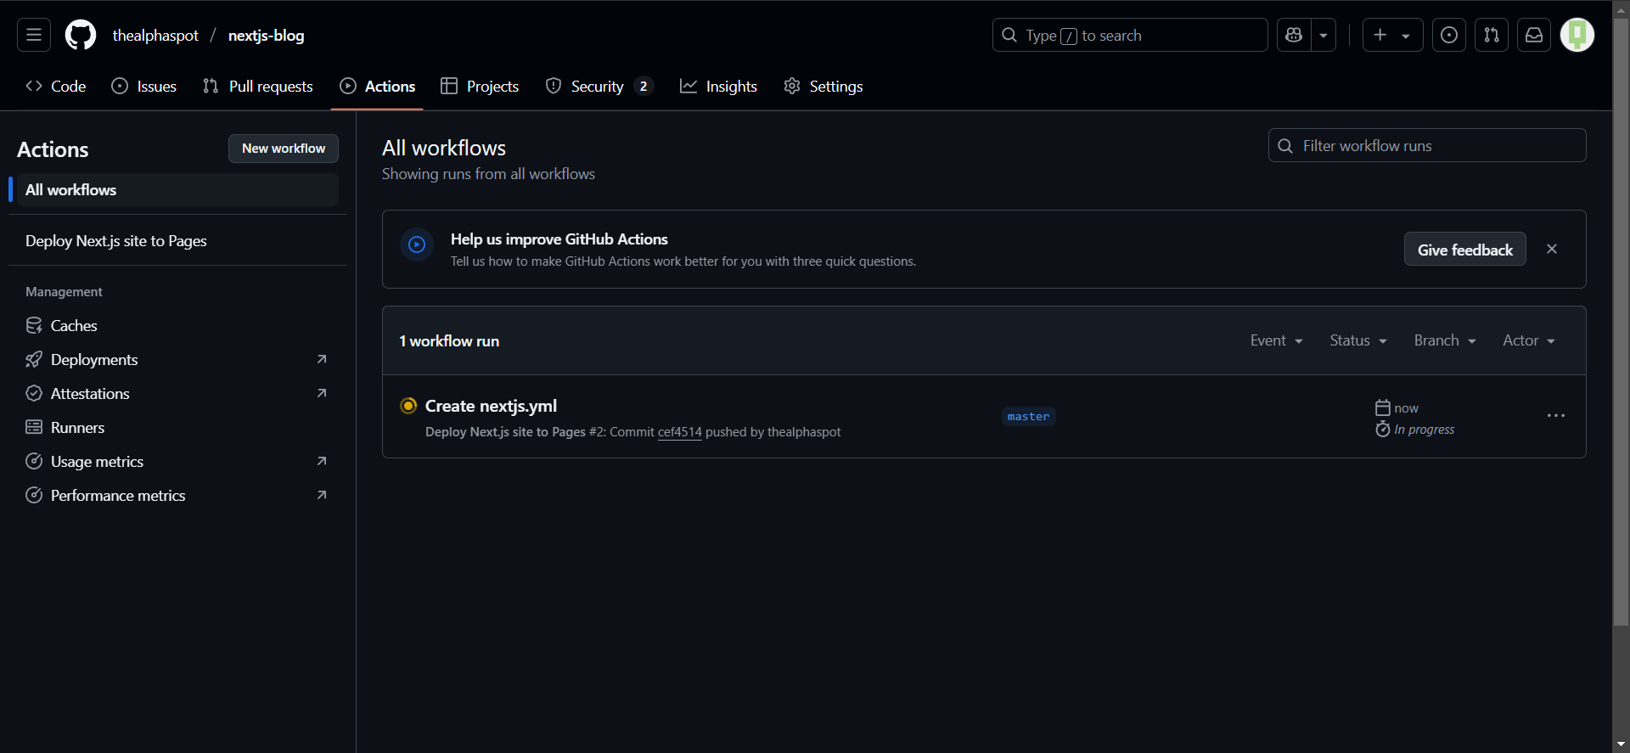
Task: Expand the Branch filter dropdown
Action: coord(1445,340)
